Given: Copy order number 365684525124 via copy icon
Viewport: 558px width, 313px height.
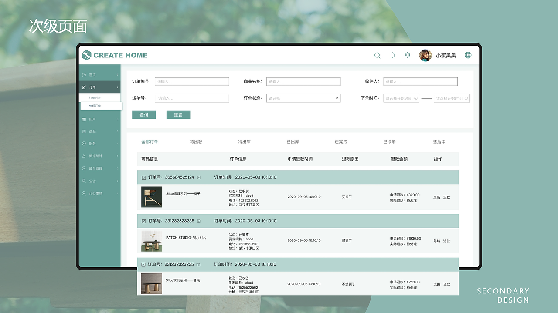Looking at the screenshot, I should point(198,177).
